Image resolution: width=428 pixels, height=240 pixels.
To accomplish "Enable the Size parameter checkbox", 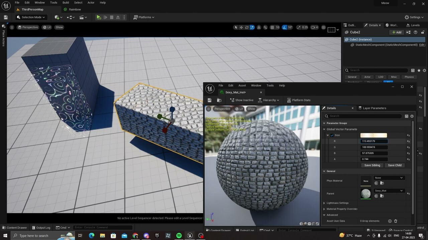I will point(332,135).
